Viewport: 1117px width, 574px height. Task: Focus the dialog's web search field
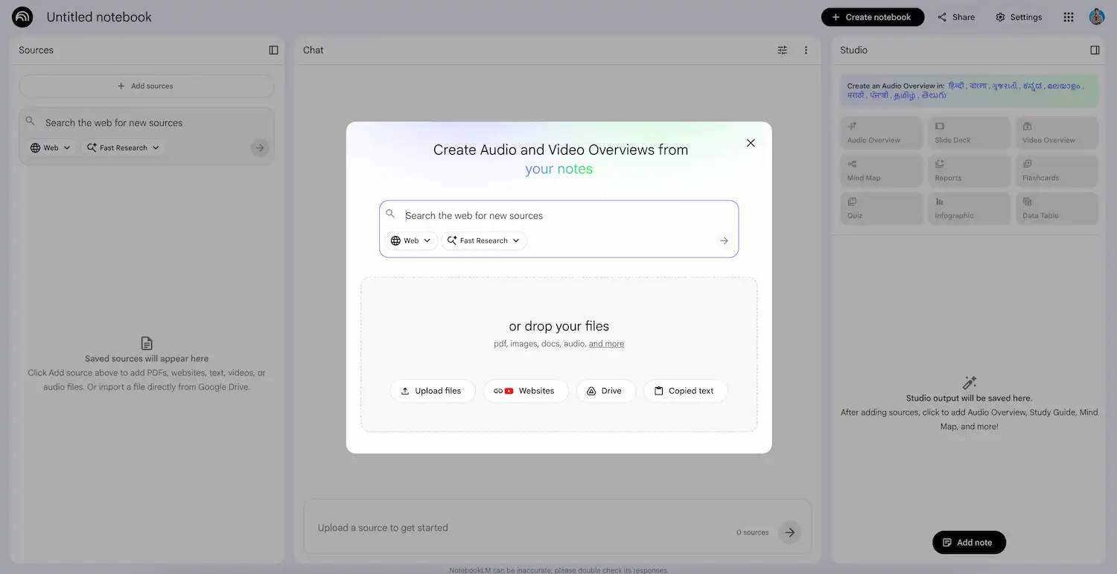click(x=558, y=215)
